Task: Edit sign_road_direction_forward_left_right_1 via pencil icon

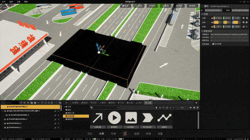Action: point(55,111)
